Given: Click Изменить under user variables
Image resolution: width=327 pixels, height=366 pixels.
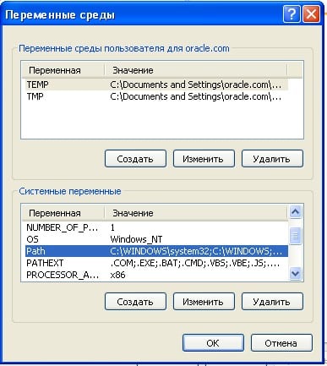Looking at the screenshot, I should [204, 159].
